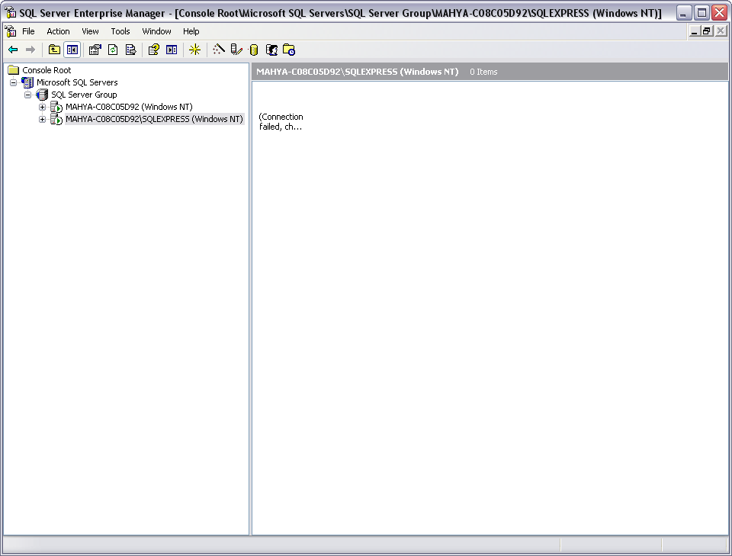732x556 pixels.
Task: Minimize the Enterprise Manager window
Action: tap(683, 13)
